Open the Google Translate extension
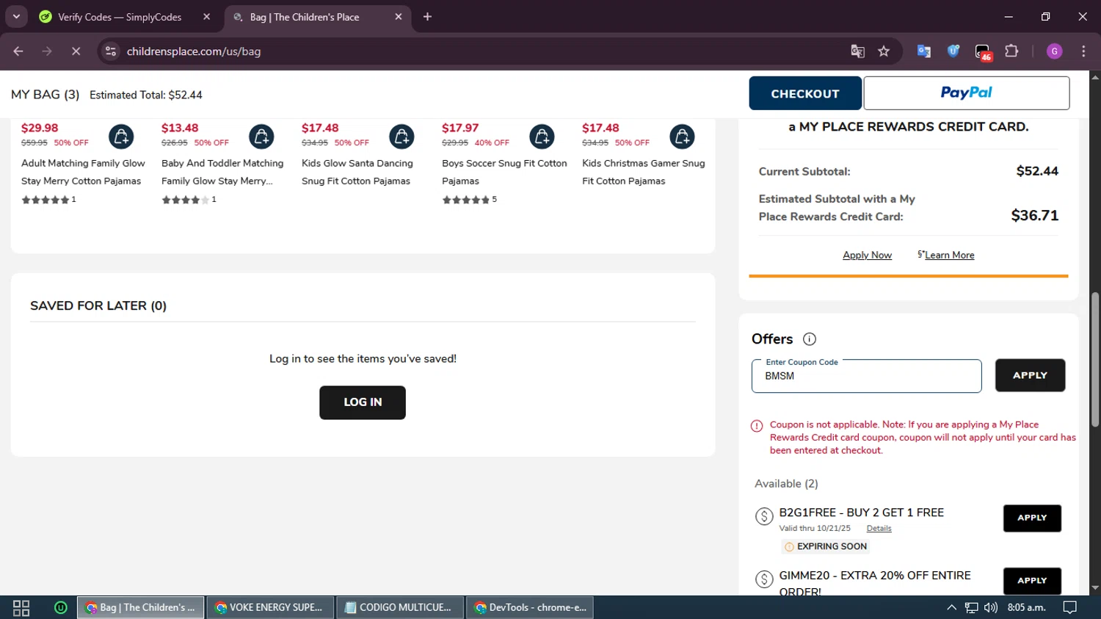Screen dimensions: 1101x619 [x=924, y=51]
